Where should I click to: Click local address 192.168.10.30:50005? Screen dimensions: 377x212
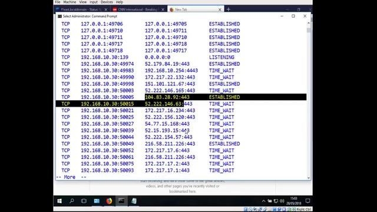[107, 97]
